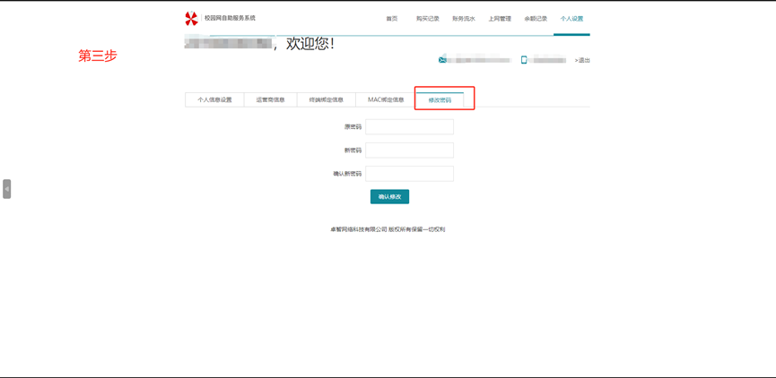This screenshot has height=378, width=776.
Task: Open the 余额记录 balance records page
Action: (x=536, y=19)
